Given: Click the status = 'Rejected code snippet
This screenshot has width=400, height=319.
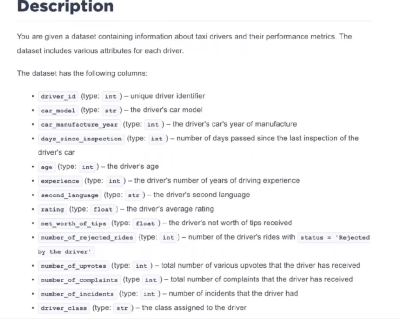Looking at the screenshot, I should [334, 237].
